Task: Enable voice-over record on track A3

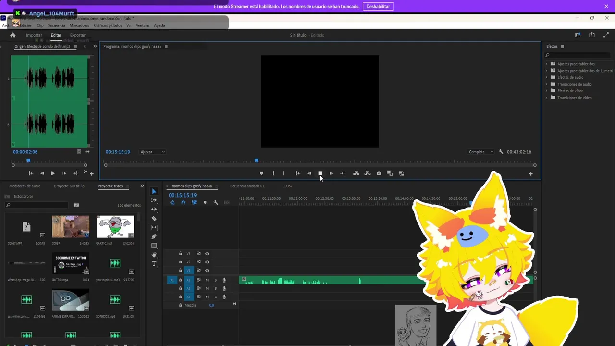Action: click(x=224, y=297)
